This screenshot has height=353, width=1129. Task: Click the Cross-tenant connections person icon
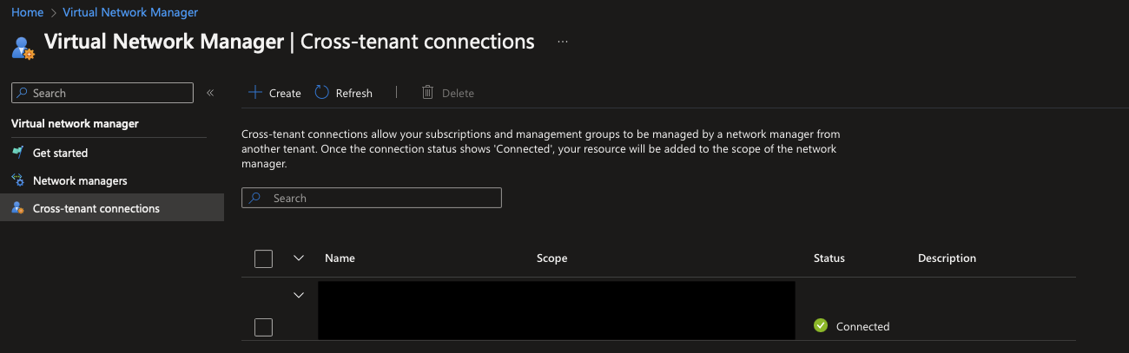(17, 208)
